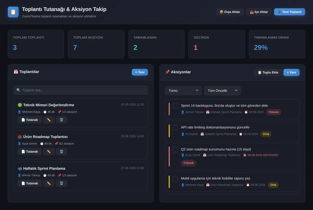Check the Sprint 14 backlog action
The height and width of the screenshot is (210, 313).
175,106
